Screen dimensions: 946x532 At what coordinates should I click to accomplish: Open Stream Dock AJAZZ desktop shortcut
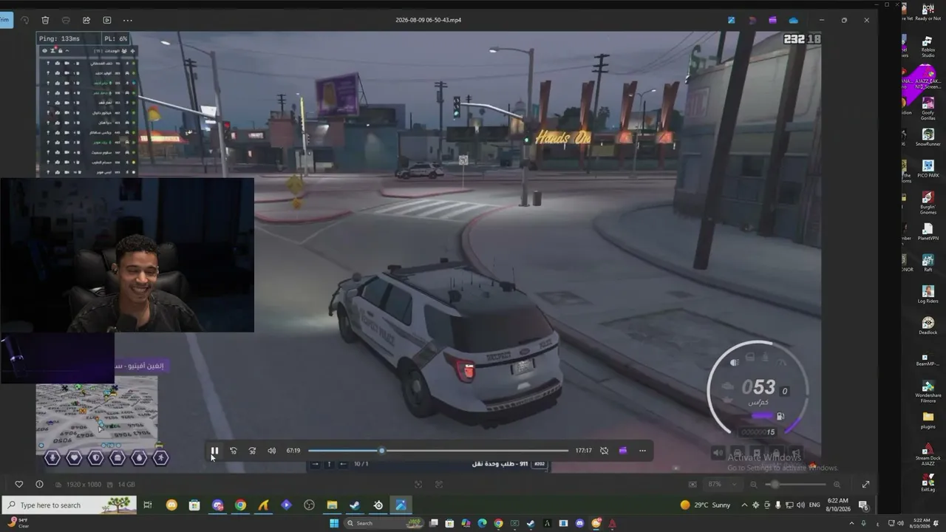pyautogui.click(x=928, y=454)
